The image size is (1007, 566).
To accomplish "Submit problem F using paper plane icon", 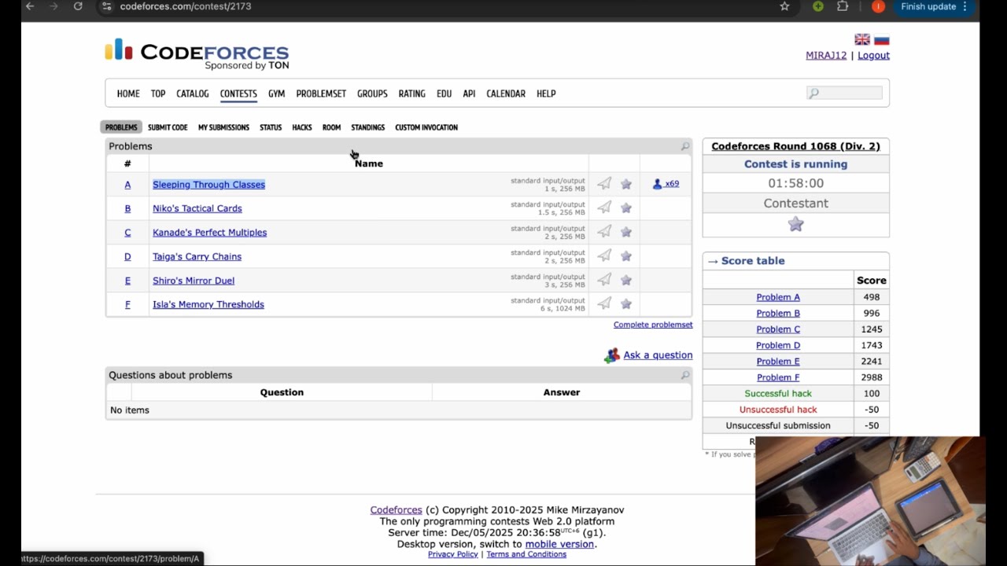I will point(604,303).
